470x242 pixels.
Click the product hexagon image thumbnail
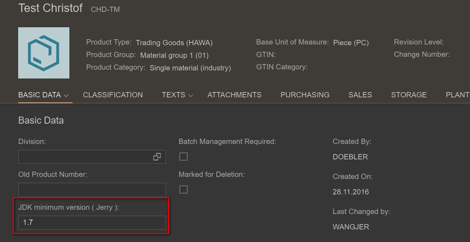44,53
